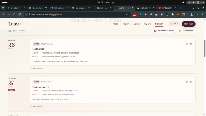Open the Activities overview pill
The height and width of the screenshot is (116, 206).
pyautogui.click(x=5, y=2)
